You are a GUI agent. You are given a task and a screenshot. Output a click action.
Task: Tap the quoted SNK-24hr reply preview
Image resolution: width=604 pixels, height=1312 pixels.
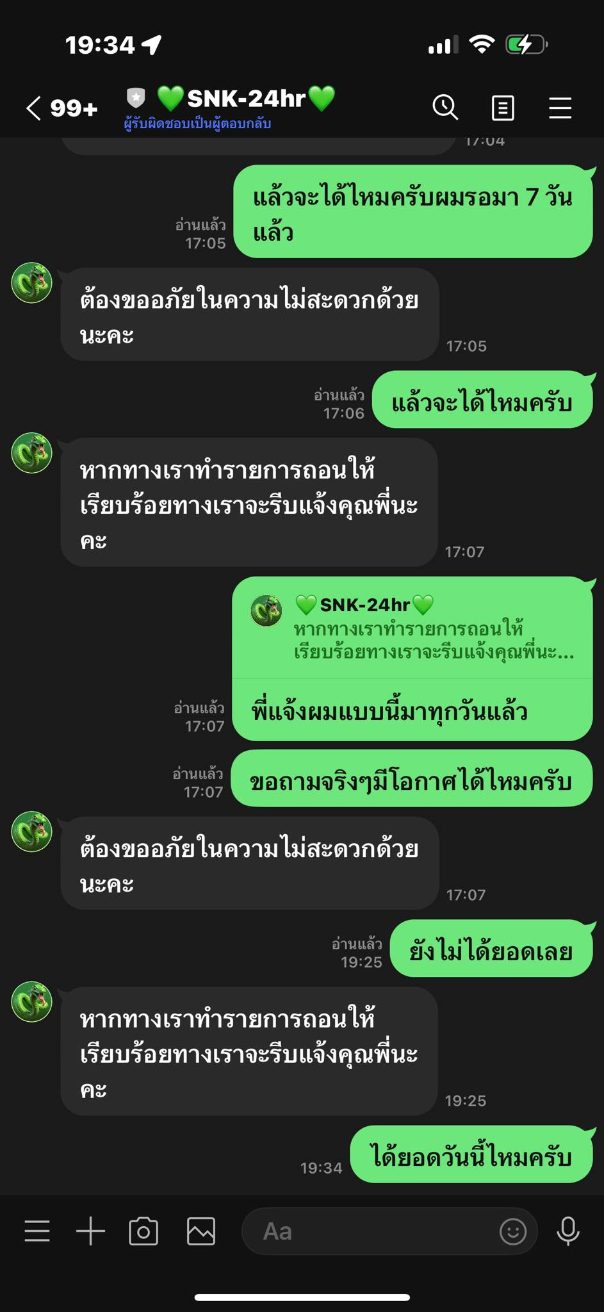click(x=412, y=628)
